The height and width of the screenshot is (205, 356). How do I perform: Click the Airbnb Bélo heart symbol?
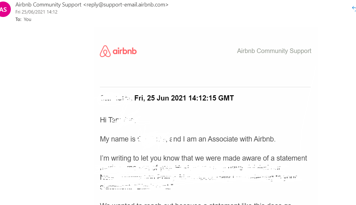(x=104, y=51)
